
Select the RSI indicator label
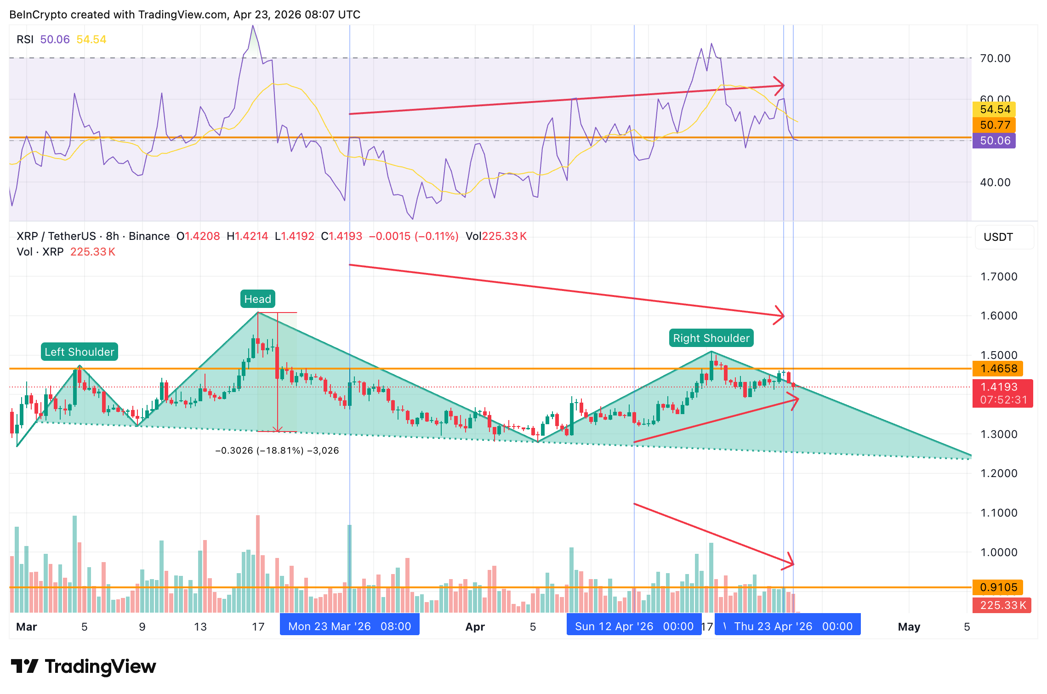25,40
